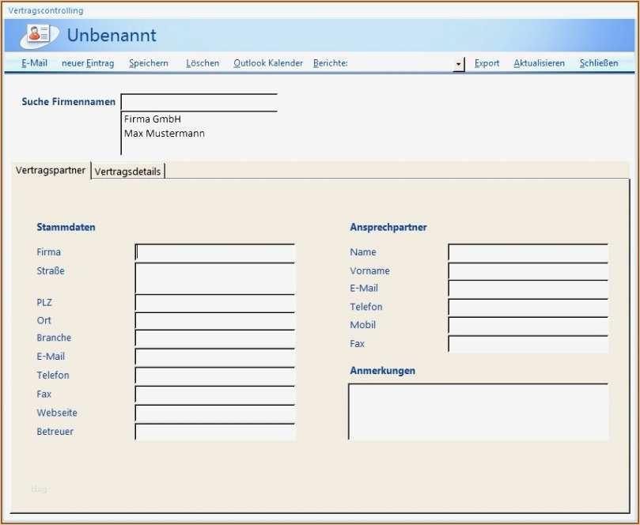Create a record with neuer Eintrag
640x525 pixels.
[88, 63]
